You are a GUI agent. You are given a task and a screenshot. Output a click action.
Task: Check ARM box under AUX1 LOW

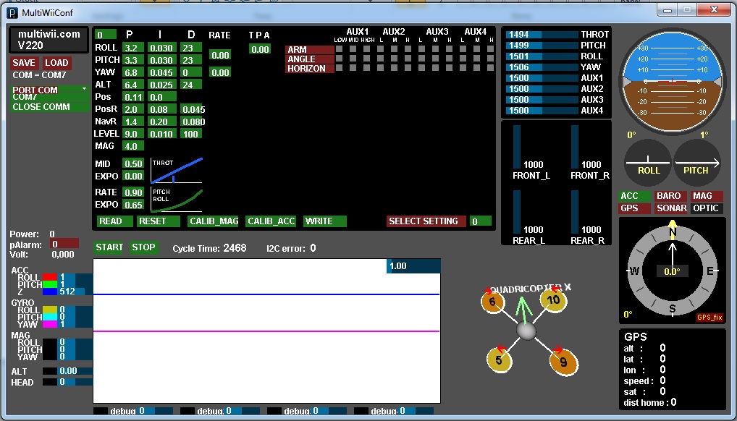click(x=338, y=50)
